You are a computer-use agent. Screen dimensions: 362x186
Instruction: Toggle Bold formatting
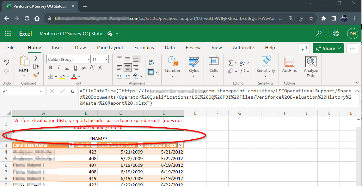click(x=51, y=68)
